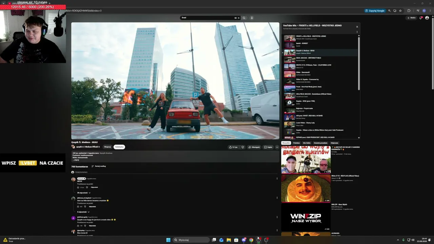
Task: Open Chrome extensions puzzle icon
Action: (409, 11)
